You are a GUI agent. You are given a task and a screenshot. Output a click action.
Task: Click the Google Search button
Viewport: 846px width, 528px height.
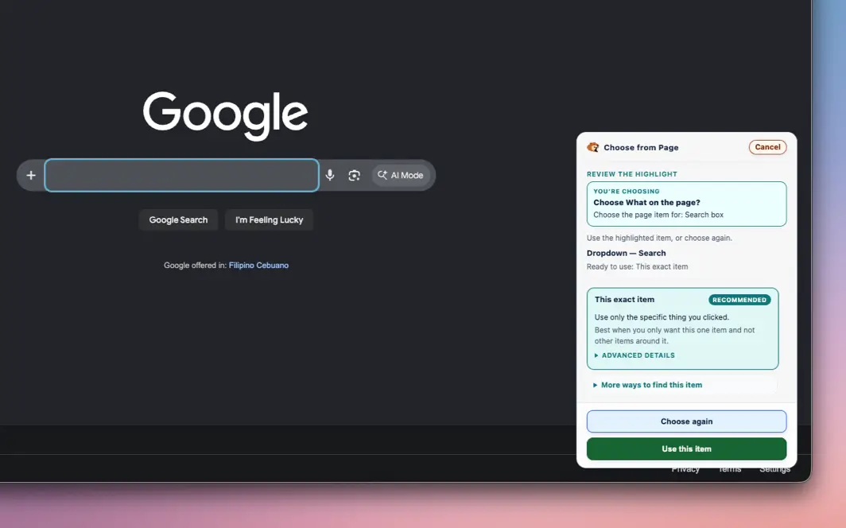178,220
